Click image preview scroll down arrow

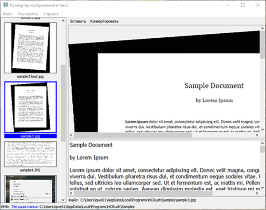pyautogui.click(x=262, y=130)
